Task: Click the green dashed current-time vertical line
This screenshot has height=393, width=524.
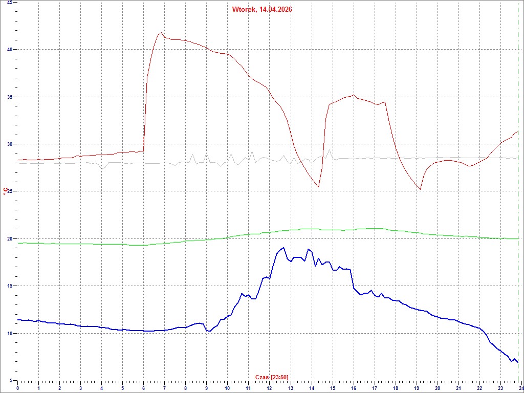Action: [518, 205]
